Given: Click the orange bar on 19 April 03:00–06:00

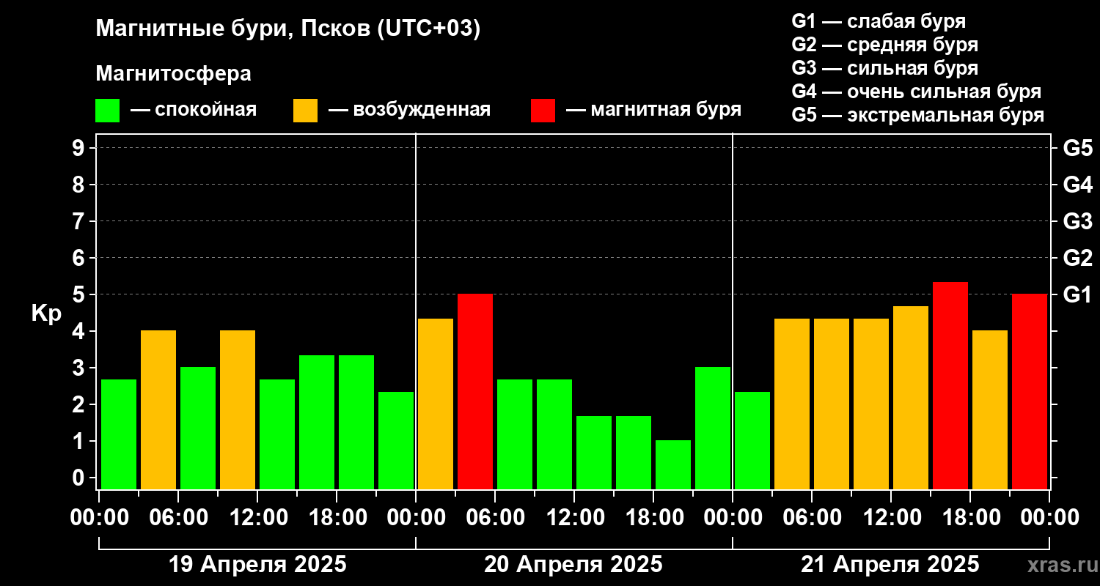Looking at the screenshot, I should 158,410.
